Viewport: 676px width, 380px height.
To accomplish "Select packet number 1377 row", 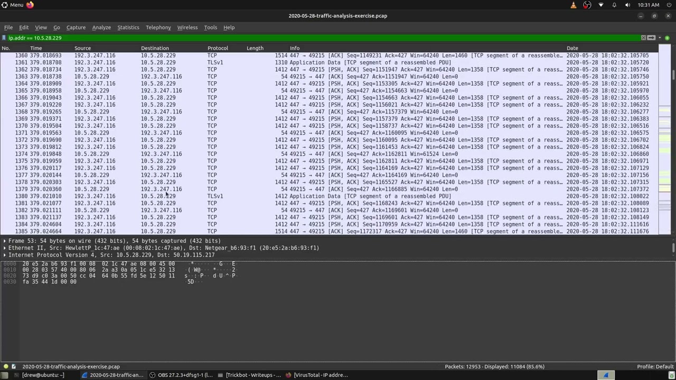I will pyautogui.click(x=329, y=175).
